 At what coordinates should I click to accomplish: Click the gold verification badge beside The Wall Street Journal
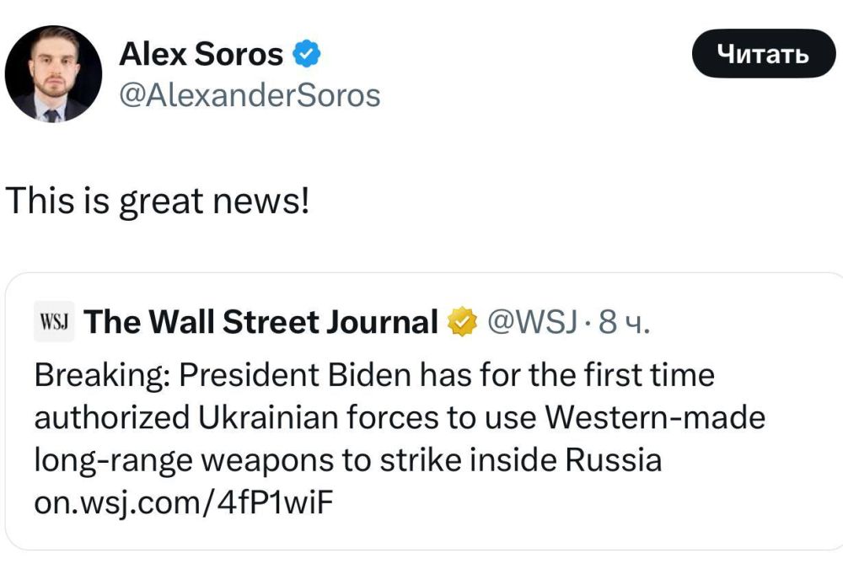coord(463,321)
